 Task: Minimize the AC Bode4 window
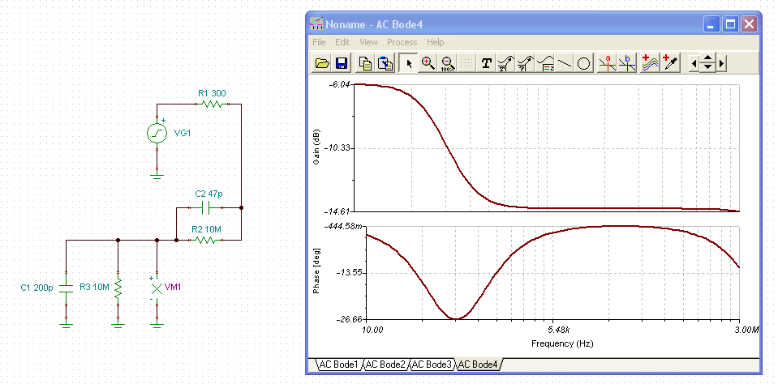712,23
